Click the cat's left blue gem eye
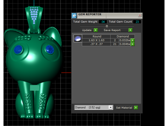 click(18, 50)
